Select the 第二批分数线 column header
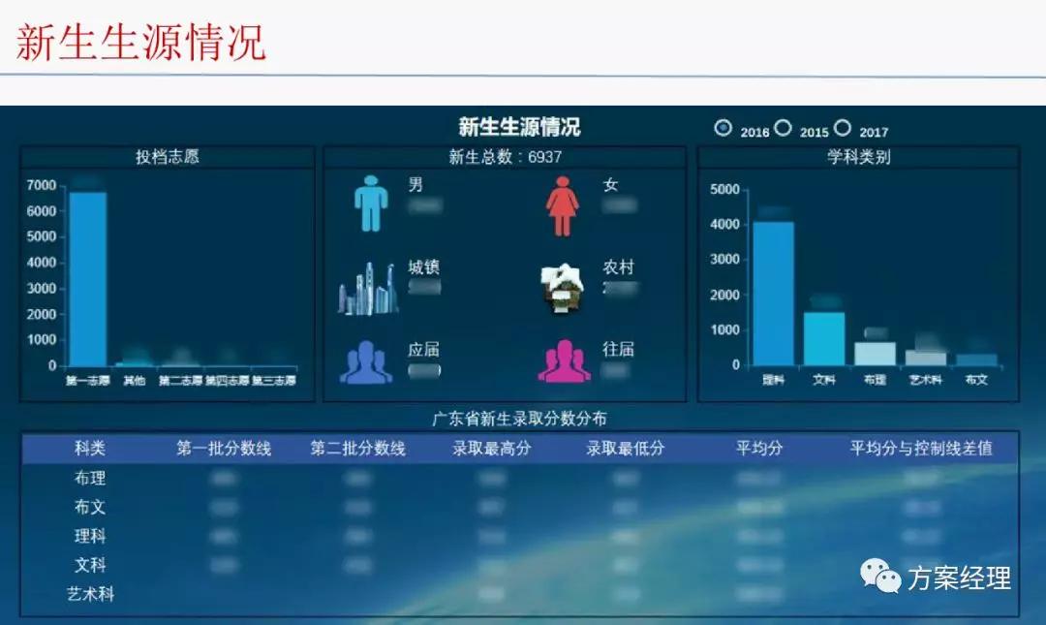Viewport: 1046px width, 625px height. tap(357, 448)
